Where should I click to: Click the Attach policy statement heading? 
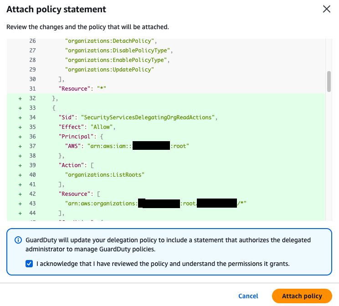(56, 9)
